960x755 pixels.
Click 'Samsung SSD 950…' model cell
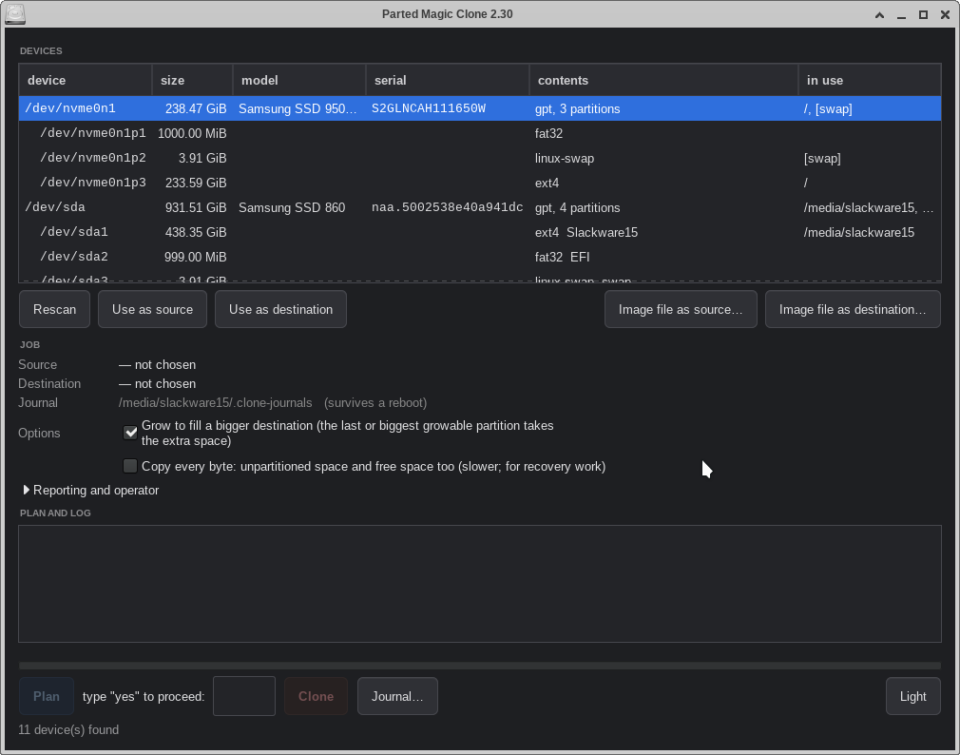point(298,109)
